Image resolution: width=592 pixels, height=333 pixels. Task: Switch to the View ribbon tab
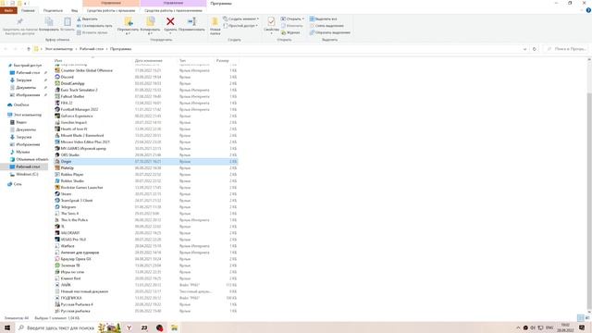coord(74,10)
